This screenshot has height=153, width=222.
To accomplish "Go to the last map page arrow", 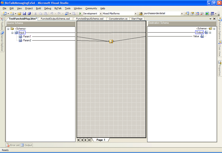I will tap(89, 140).
